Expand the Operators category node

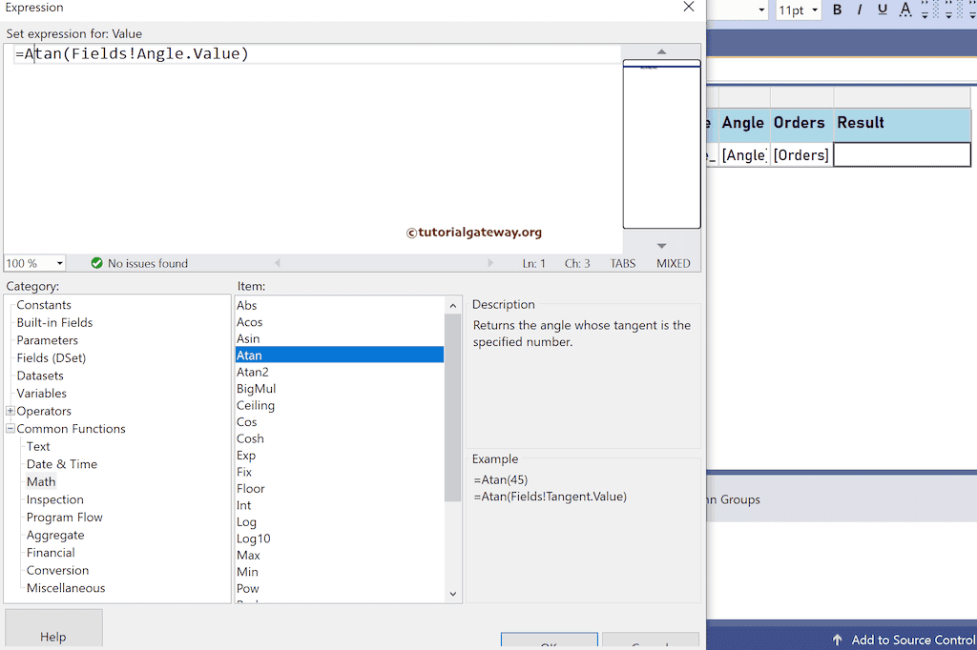pos(10,411)
